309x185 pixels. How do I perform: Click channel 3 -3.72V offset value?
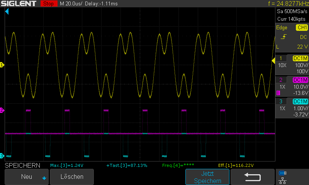click(301, 114)
